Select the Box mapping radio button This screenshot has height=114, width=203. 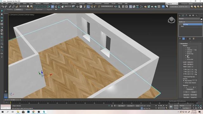pos(186,56)
